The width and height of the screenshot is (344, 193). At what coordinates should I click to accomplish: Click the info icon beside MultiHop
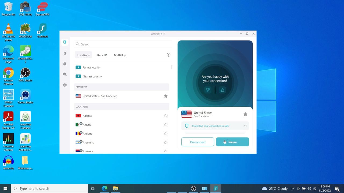click(x=169, y=55)
